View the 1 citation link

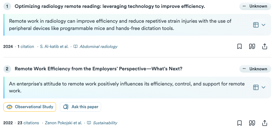click(26, 47)
